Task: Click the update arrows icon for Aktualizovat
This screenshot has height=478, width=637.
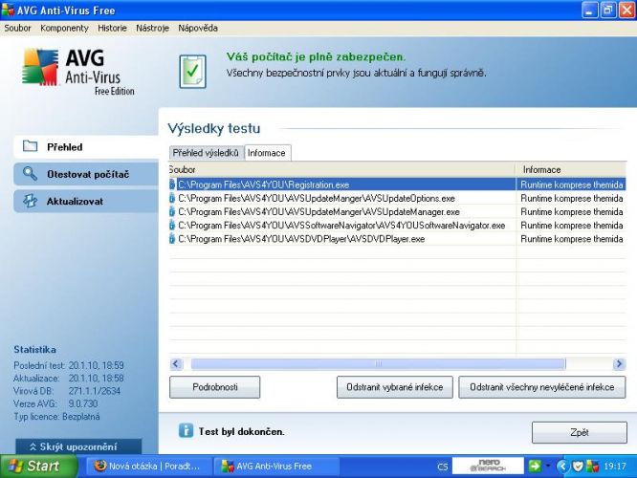Action: (x=30, y=200)
